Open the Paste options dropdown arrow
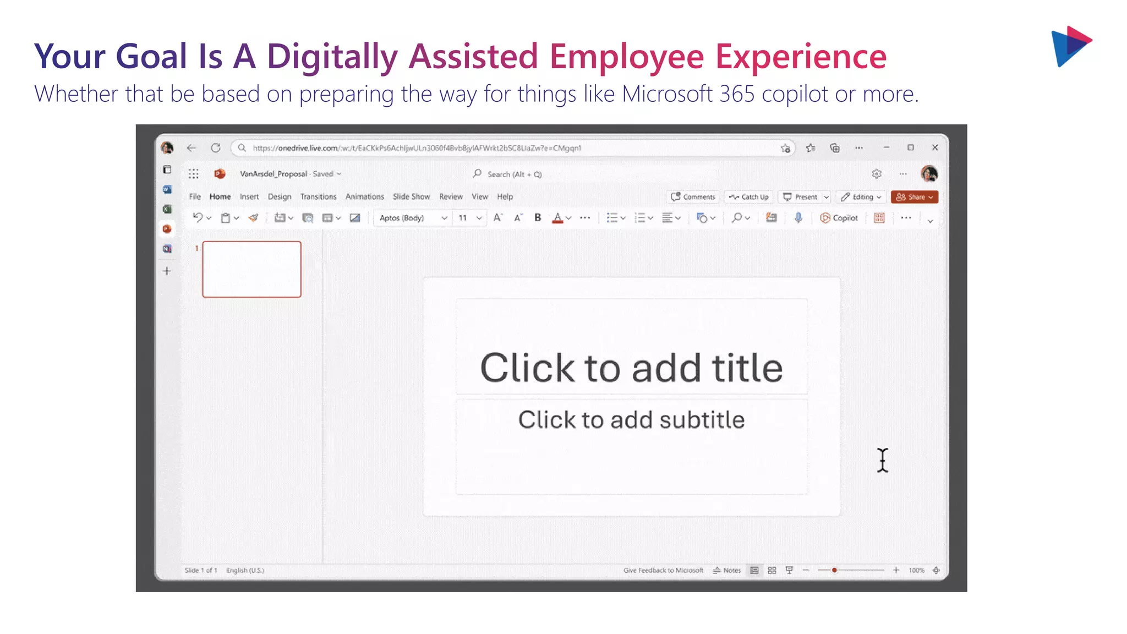Image resolution: width=1127 pixels, height=634 pixels. click(x=237, y=218)
